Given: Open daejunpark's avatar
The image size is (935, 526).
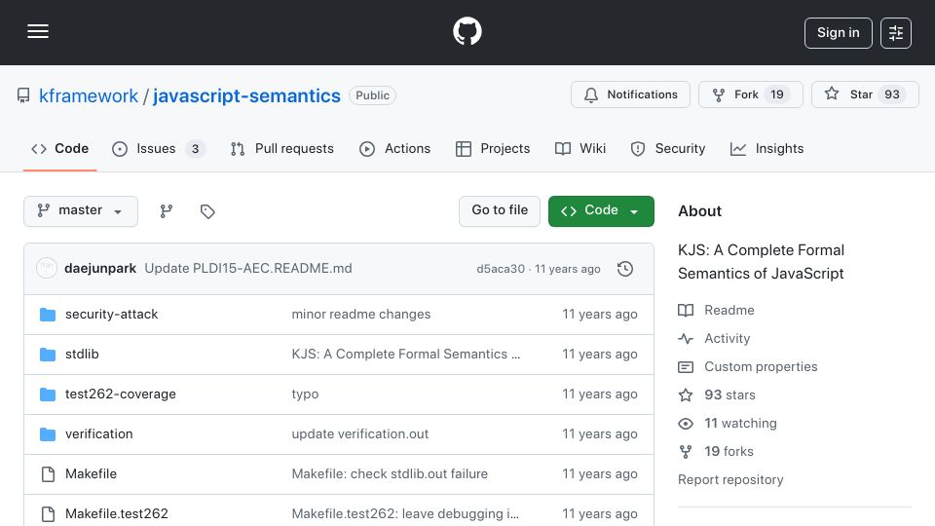Looking at the screenshot, I should pos(47,269).
